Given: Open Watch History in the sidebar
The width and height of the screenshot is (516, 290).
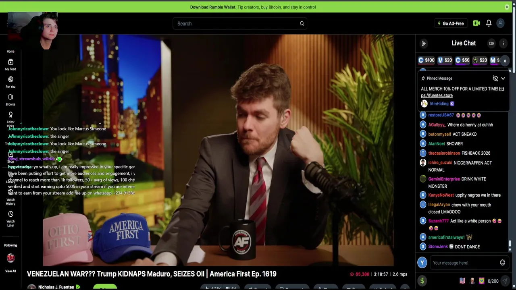Looking at the screenshot, I should tap(10, 197).
